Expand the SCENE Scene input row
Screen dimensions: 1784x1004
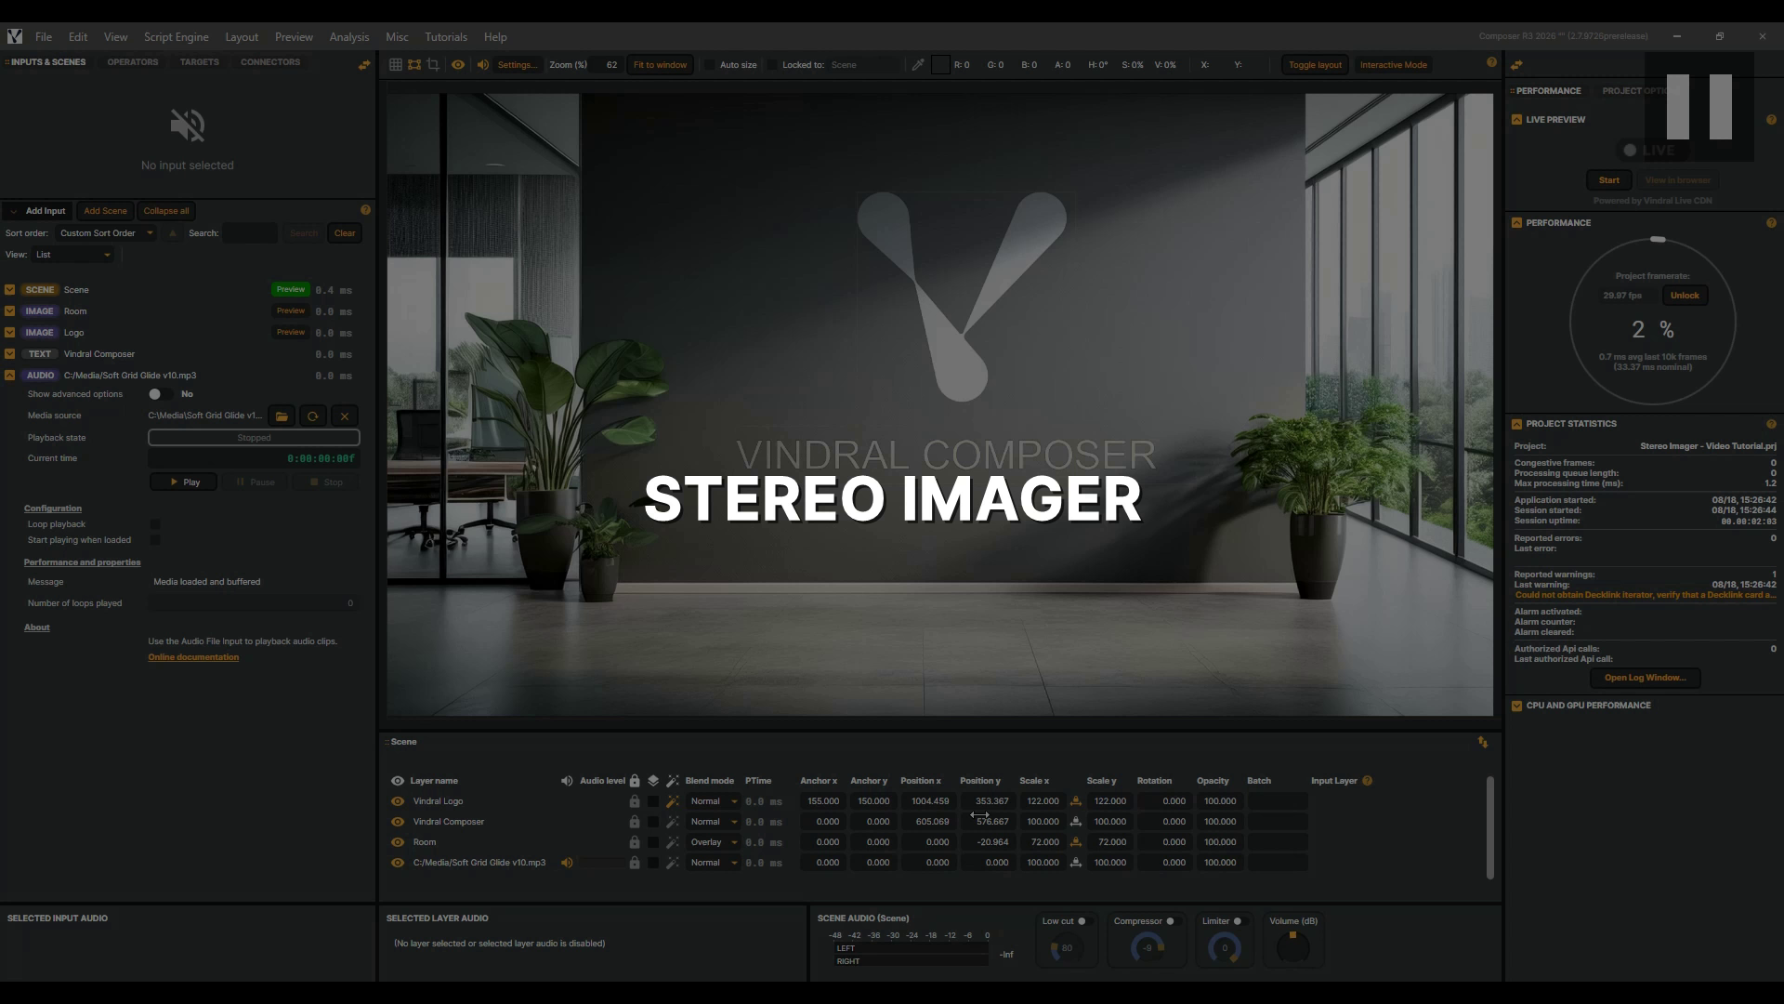click(9, 290)
